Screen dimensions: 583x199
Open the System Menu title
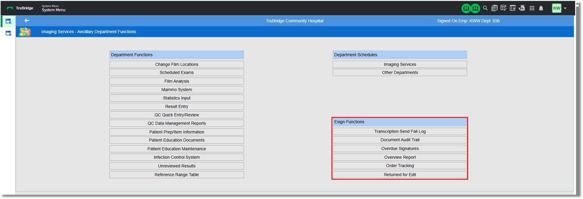click(53, 10)
